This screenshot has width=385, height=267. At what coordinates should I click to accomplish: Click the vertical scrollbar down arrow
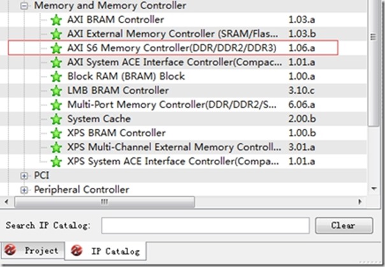click(374, 189)
